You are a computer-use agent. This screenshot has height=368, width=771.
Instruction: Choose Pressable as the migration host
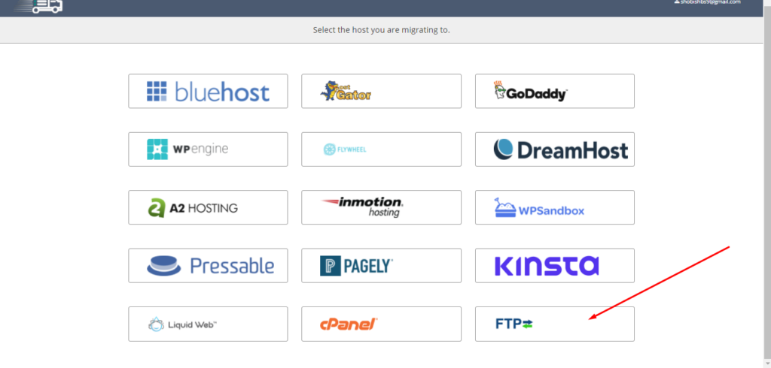click(208, 265)
